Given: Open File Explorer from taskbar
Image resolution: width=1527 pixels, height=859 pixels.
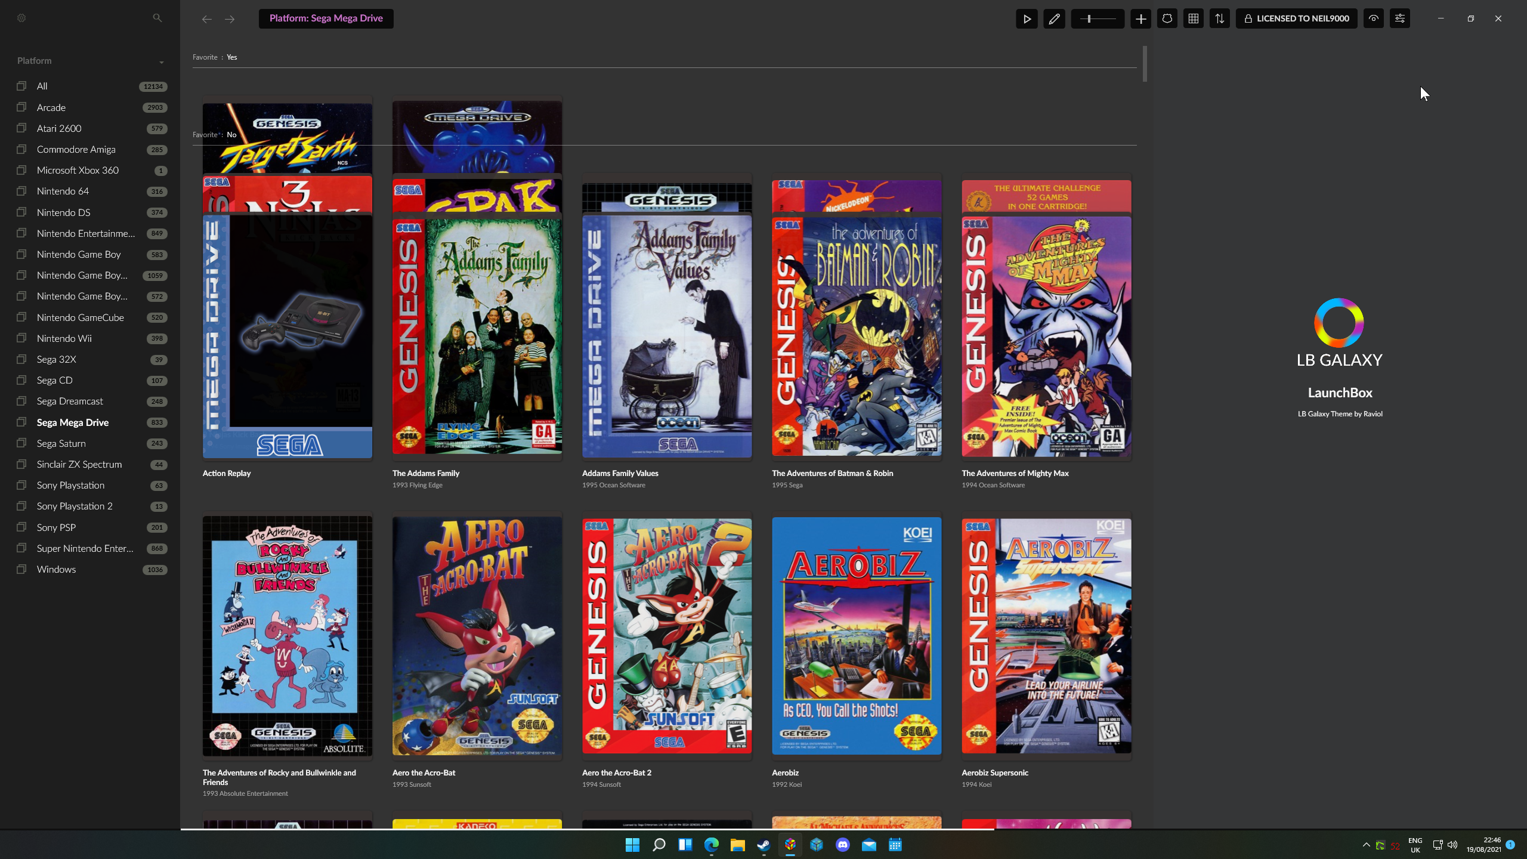Looking at the screenshot, I should tap(737, 845).
